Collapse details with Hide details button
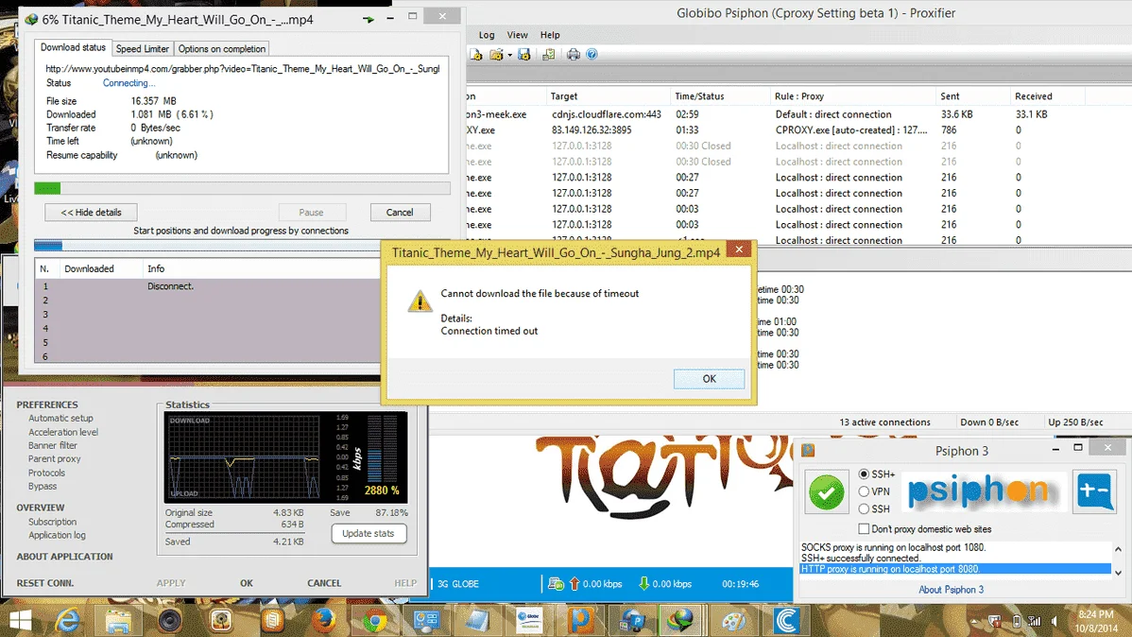Screen dimensions: 1132x637 [x=91, y=213]
